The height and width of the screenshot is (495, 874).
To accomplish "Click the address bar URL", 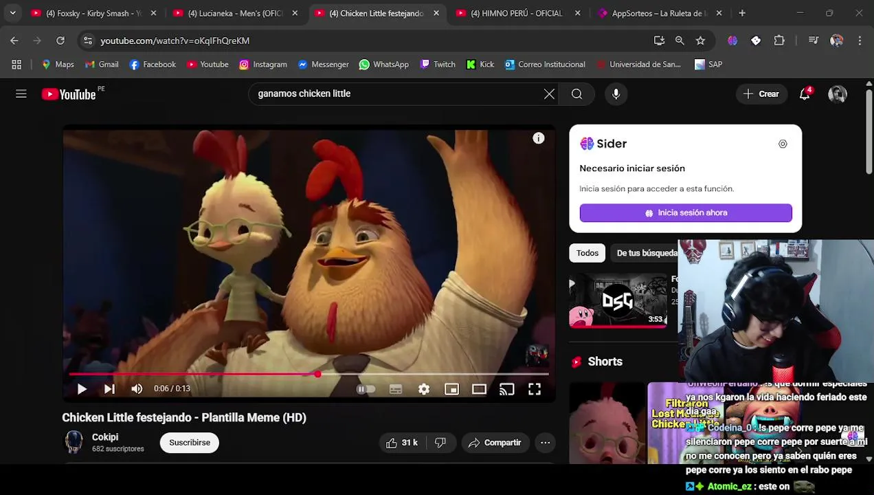I will (x=175, y=41).
